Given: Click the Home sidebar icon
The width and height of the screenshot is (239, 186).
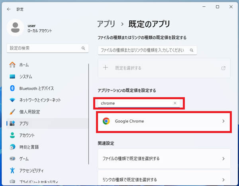Looking at the screenshot, I should [x=12, y=65].
